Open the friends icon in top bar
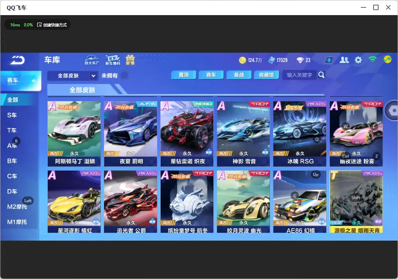398x279 pixels. [344, 60]
